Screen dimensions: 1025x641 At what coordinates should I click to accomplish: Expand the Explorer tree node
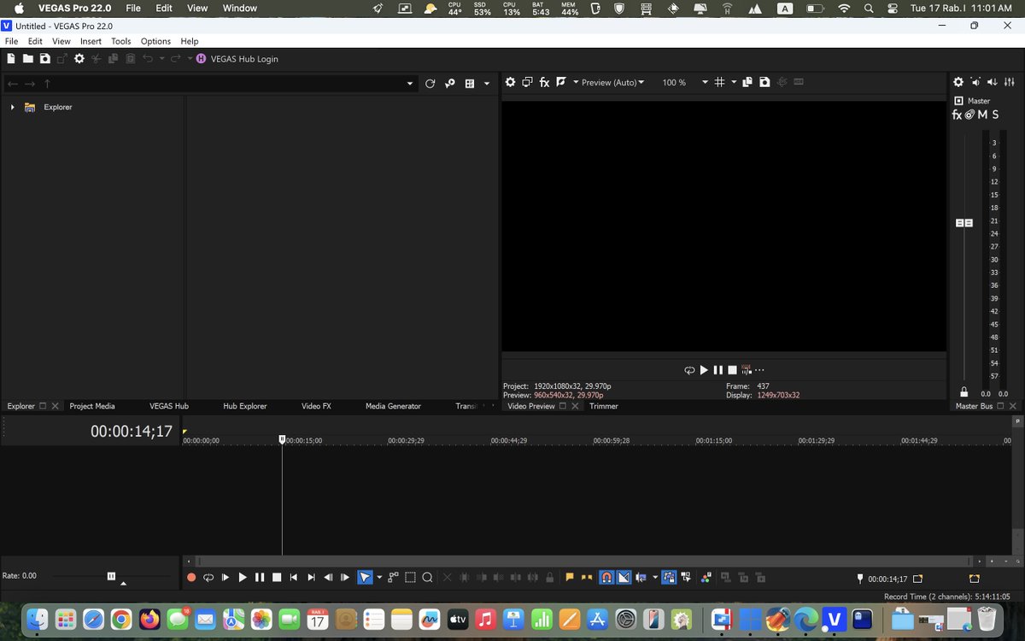pos(12,107)
